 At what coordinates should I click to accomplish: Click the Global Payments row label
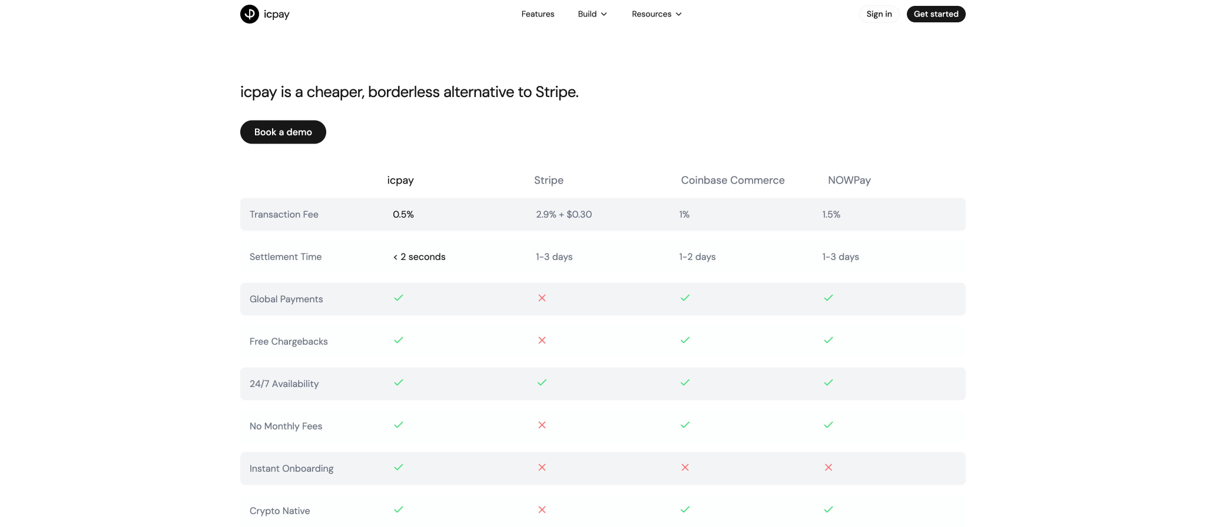tap(286, 299)
